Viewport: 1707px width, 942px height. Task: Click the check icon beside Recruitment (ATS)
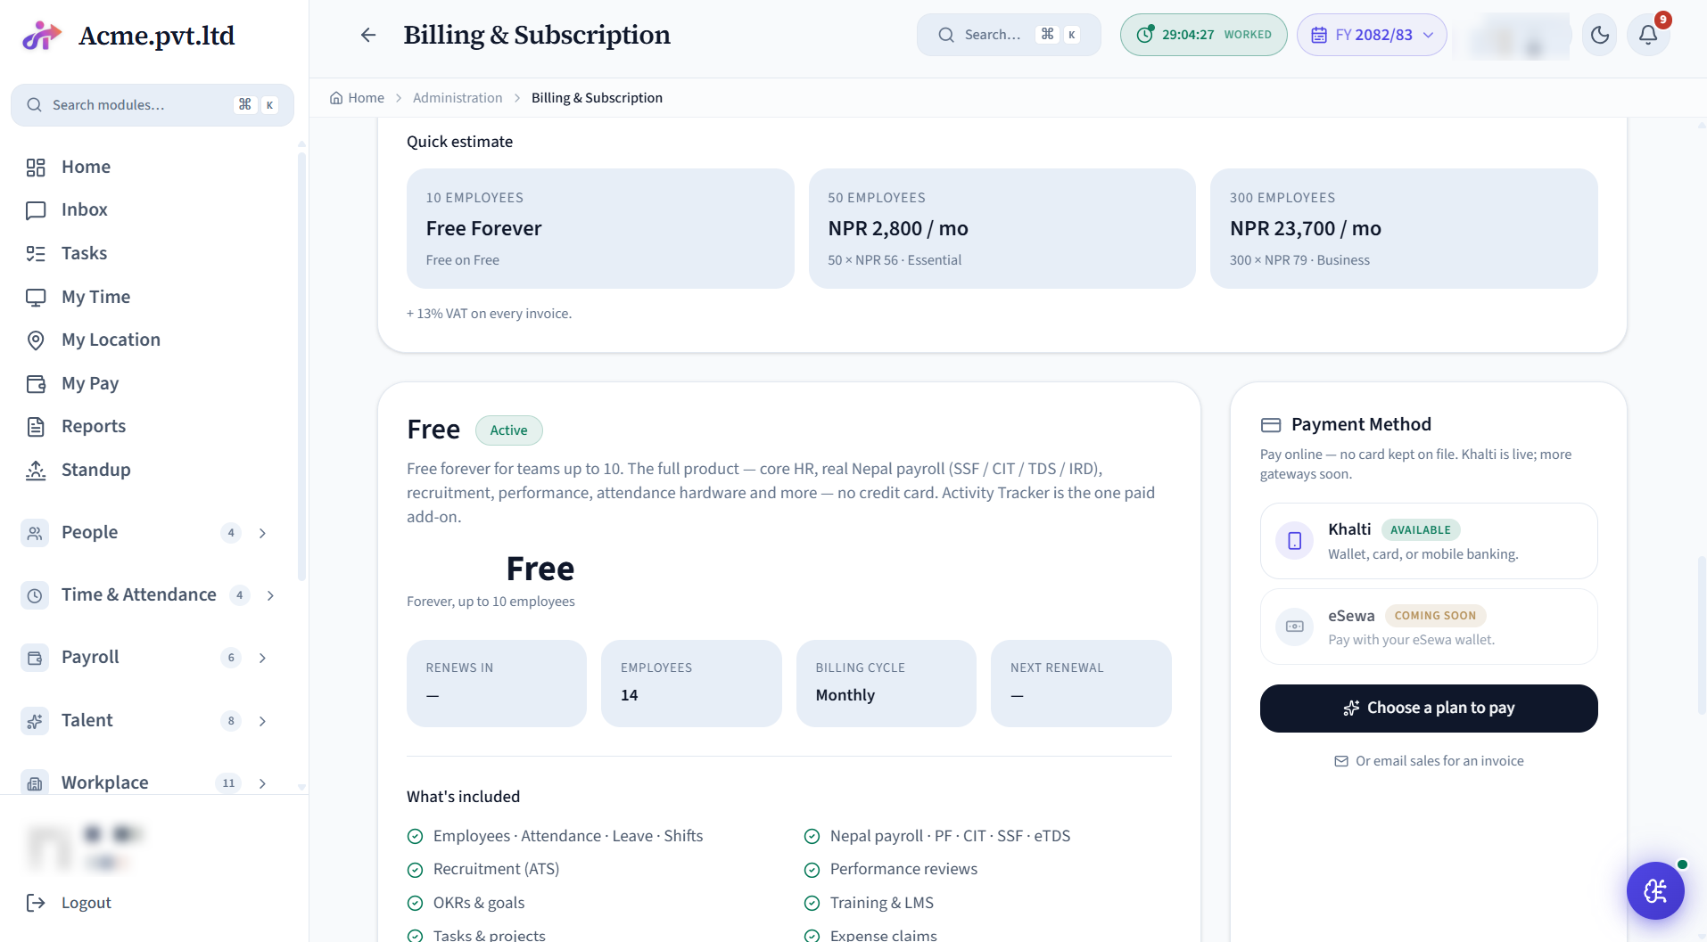pos(415,870)
